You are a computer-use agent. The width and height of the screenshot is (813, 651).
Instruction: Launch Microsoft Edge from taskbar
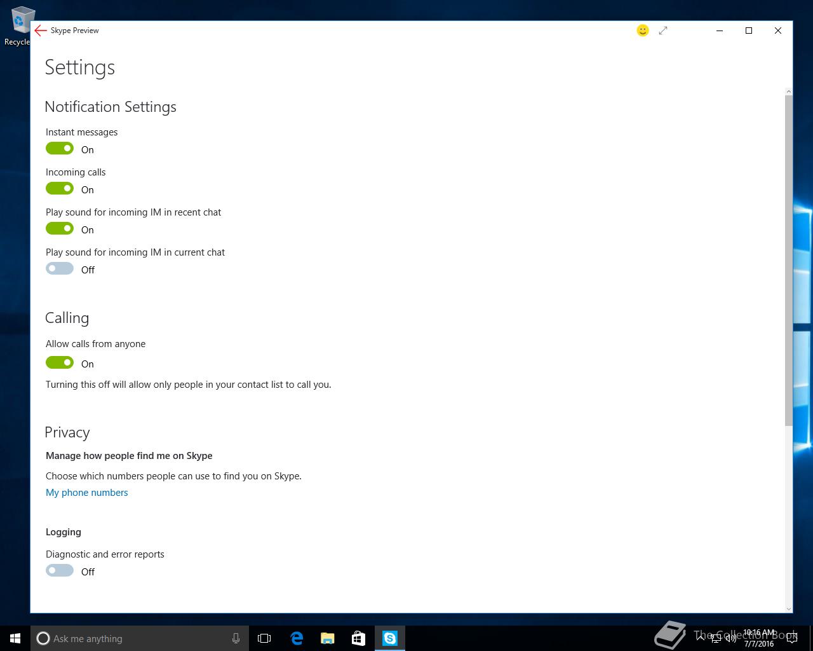[x=297, y=638]
